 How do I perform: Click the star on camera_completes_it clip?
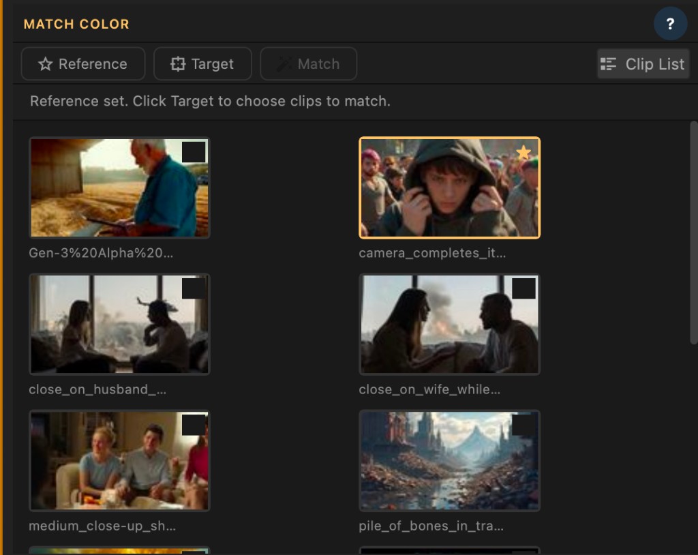(523, 152)
